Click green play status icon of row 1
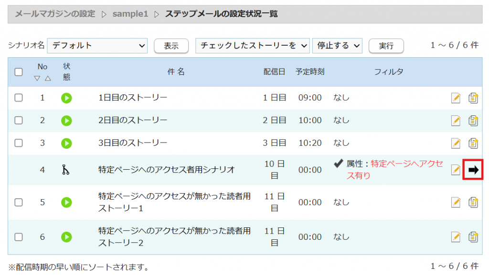 66,98
